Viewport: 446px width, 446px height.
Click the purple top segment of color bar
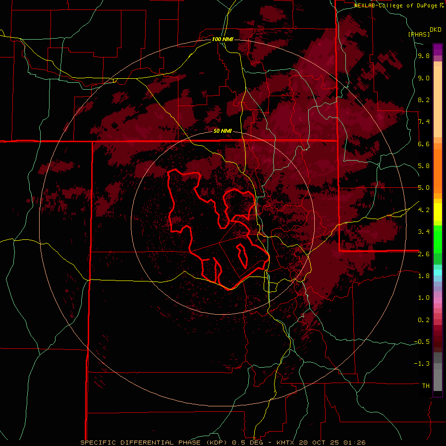tap(438, 50)
